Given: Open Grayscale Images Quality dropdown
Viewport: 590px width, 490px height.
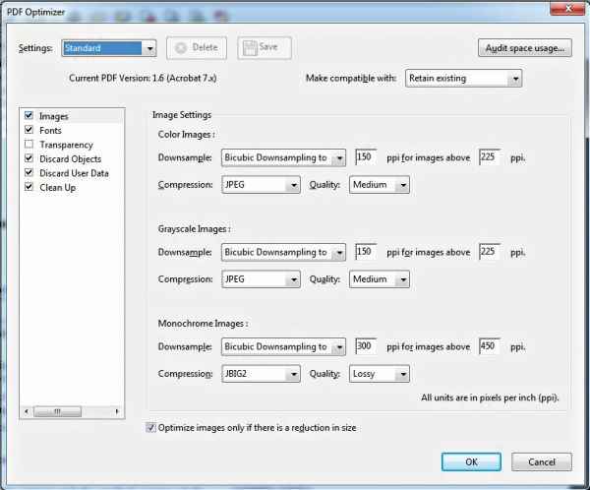Looking at the screenshot, I should click(x=380, y=279).
